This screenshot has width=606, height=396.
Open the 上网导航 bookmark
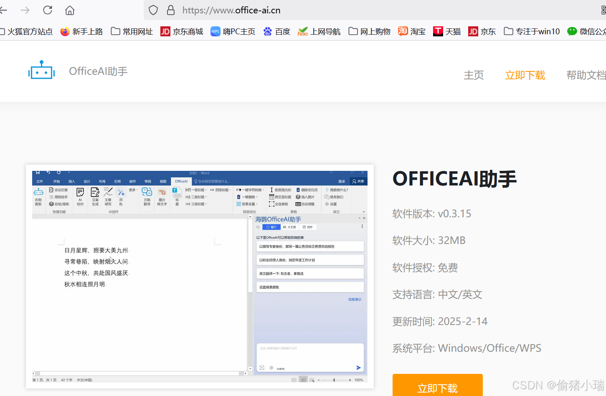pyautogui.click(x=319, y=31)
